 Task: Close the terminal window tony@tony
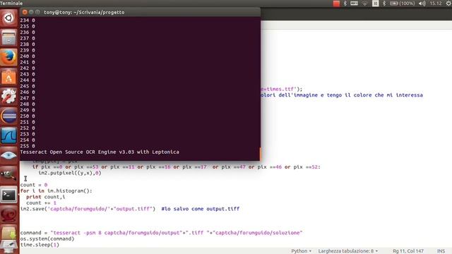tap(25, 12)
